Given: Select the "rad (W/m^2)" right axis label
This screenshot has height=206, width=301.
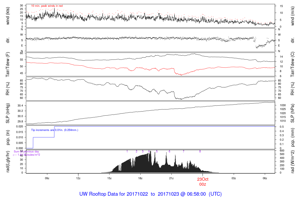Looking at the screenshot, I should click(292, 162).
